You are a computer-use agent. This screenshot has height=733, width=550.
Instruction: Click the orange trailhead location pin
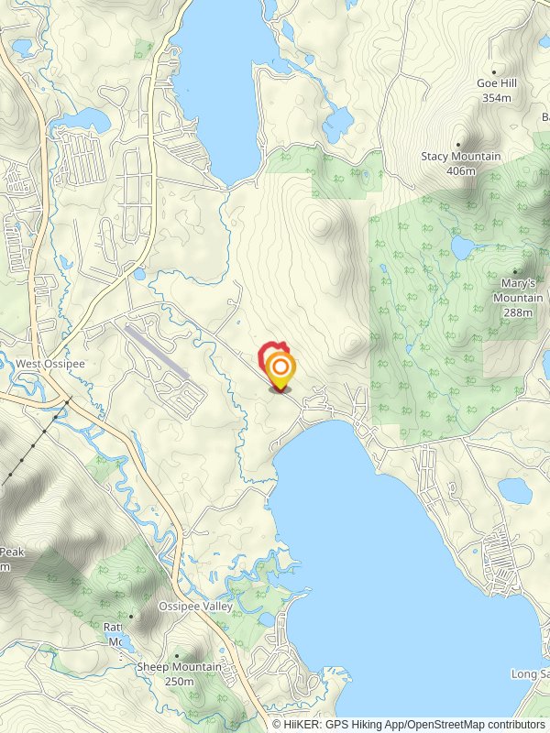point(280,371)
